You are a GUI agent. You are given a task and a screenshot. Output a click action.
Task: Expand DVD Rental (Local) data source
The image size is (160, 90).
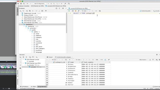[20, 21]
